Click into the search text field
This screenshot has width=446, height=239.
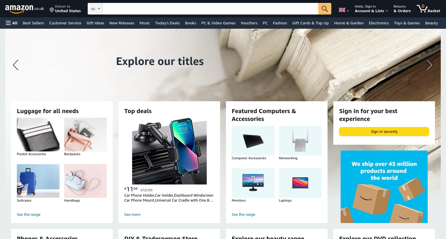[x=211, y=9]
